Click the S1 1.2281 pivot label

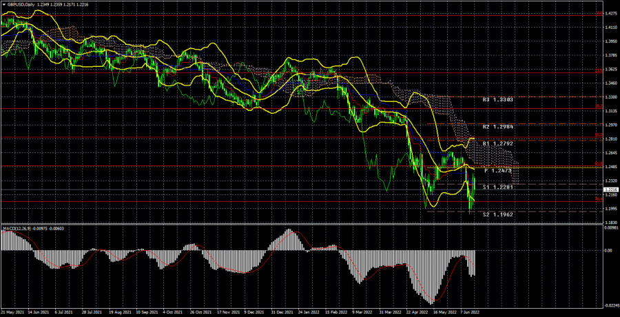(498, 187)
